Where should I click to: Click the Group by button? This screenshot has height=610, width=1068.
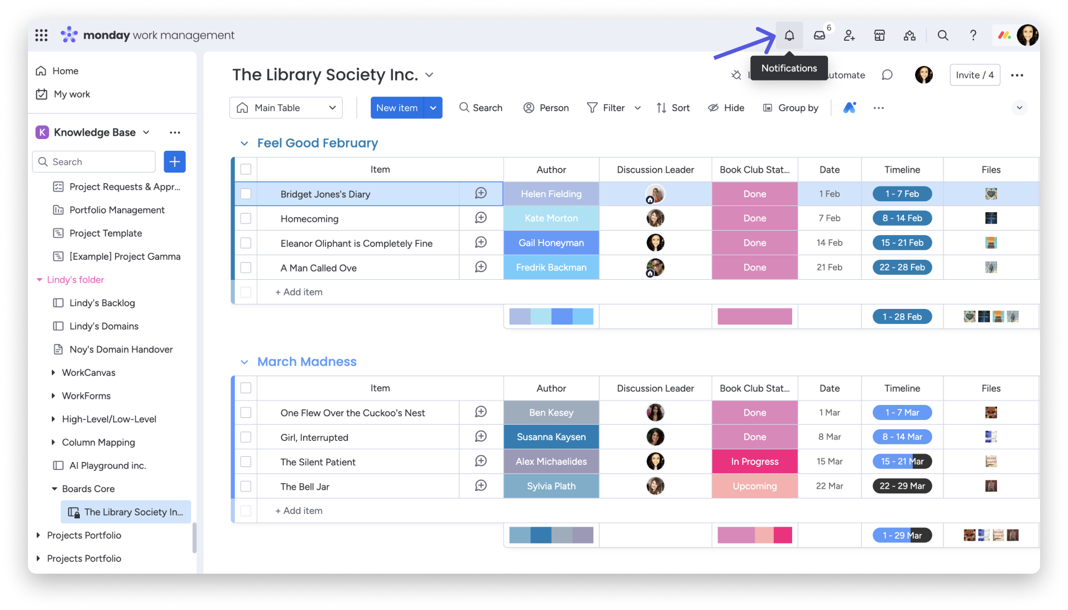791,108
